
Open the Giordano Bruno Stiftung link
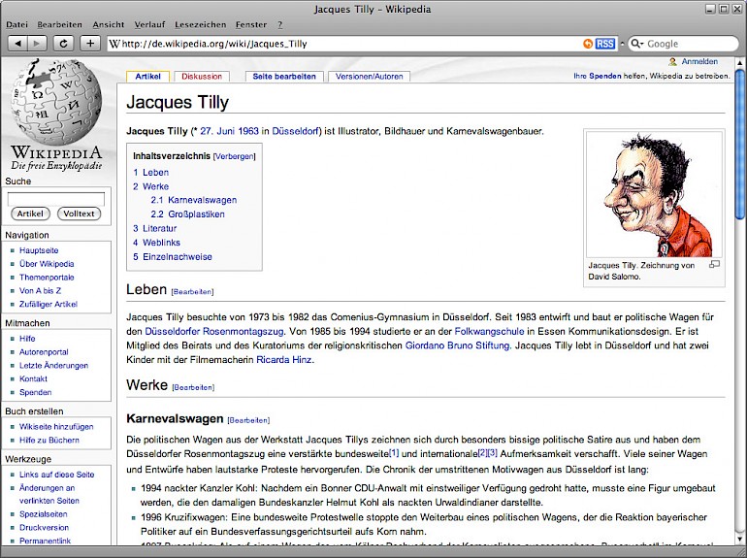click(x=457, y=345)
